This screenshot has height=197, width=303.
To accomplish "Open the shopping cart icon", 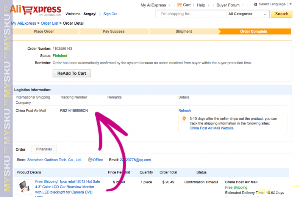I will coord(179,5).
